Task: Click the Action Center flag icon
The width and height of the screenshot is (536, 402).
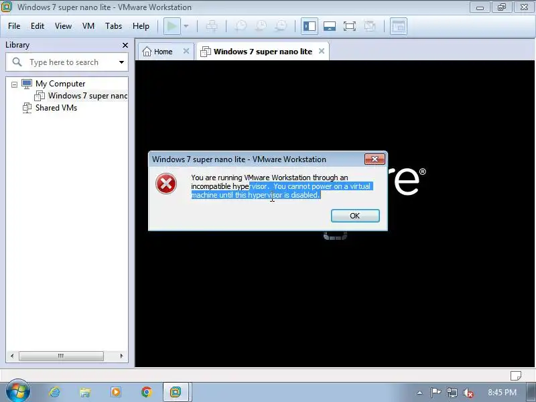Action: 435,393
